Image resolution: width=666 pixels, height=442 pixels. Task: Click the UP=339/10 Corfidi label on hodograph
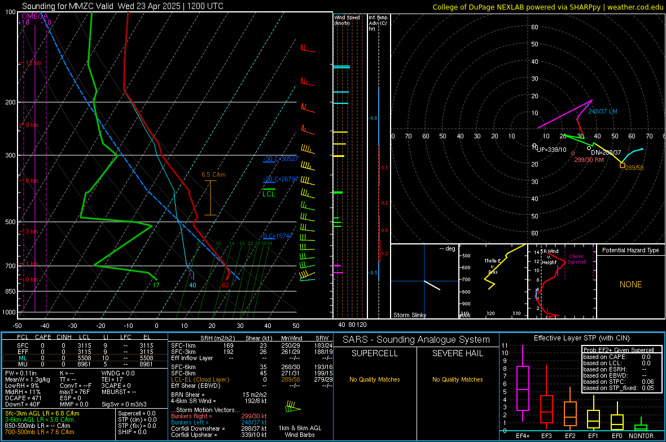pos(552,150)
